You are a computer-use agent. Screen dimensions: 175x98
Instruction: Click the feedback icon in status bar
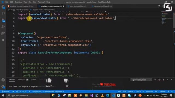pos(168,91)
